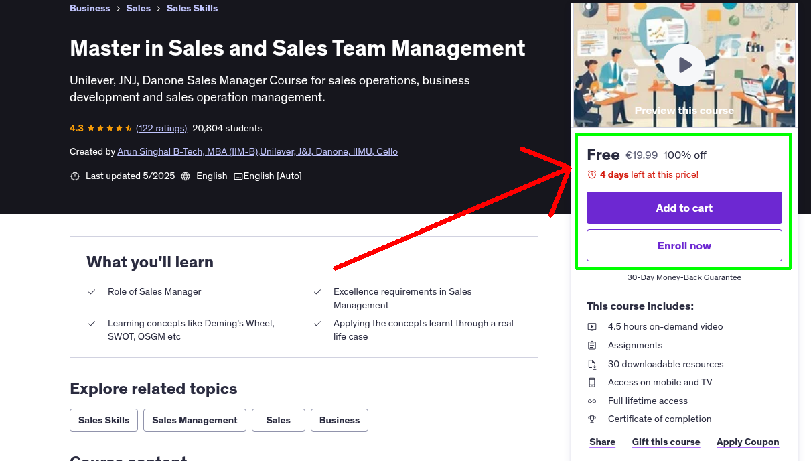Click checkmark beside Excellence requirements
811x461 pixels.
coord(317,292)
